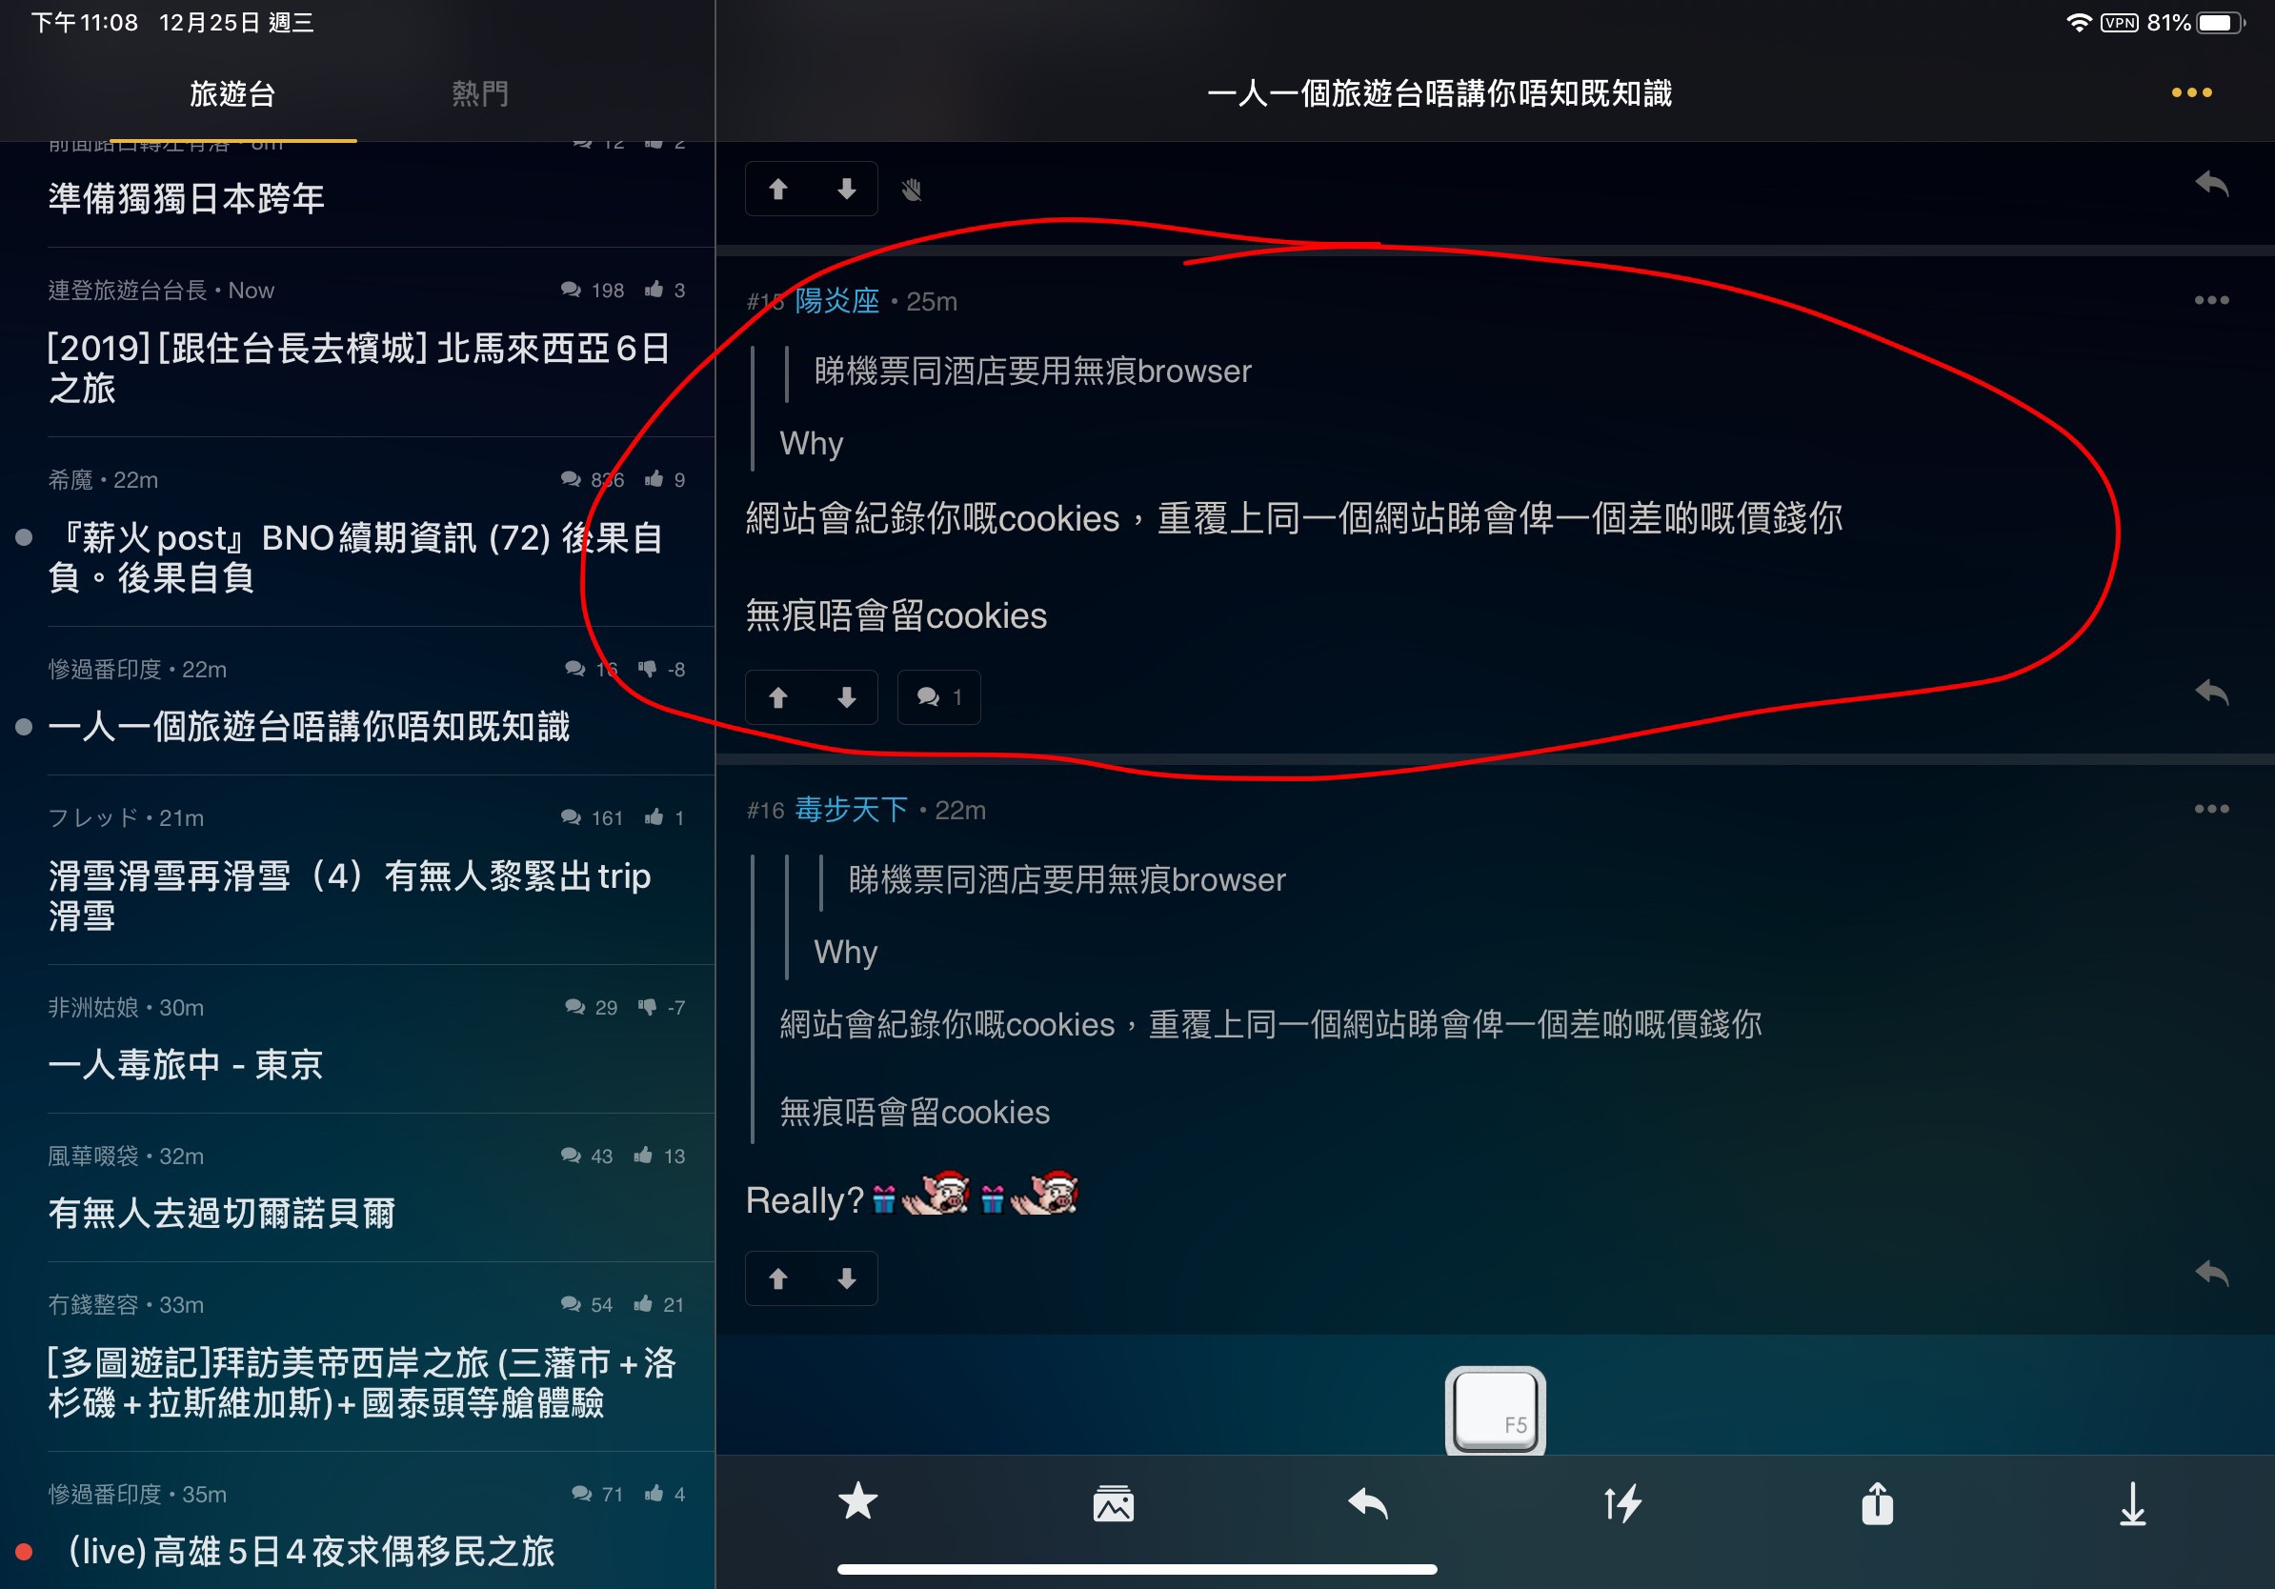The height and width of the screenshot is (1589, 2275).
Task: Open the thread options three-dot menu
Action: pyautogui.click(x=2191, y=92)
